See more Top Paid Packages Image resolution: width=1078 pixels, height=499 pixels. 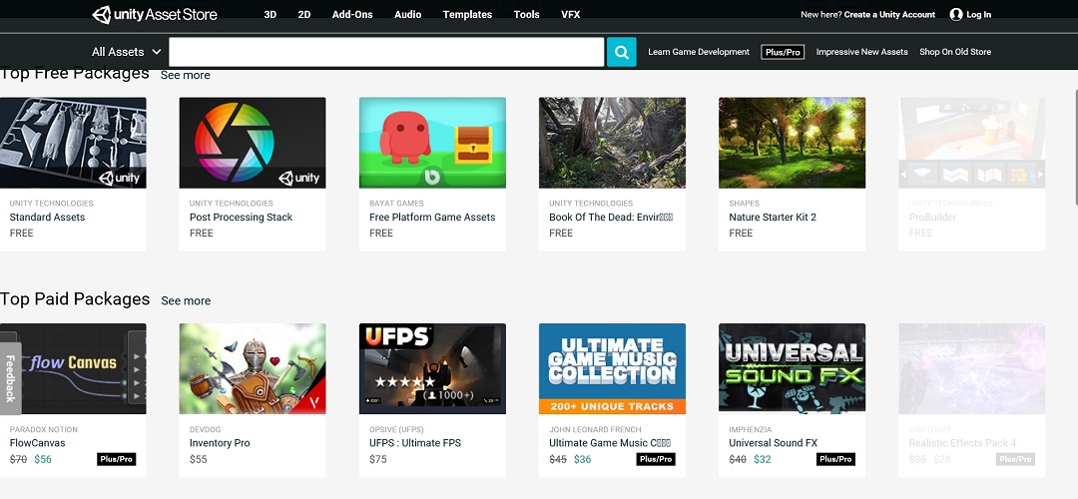pyautogui.click(x=186, y=300)
